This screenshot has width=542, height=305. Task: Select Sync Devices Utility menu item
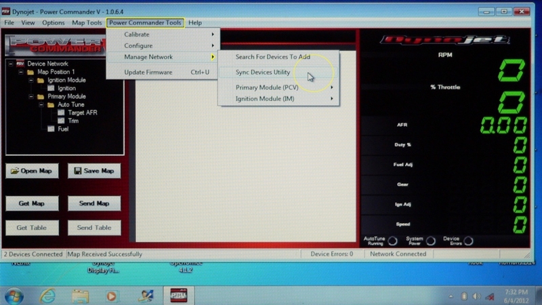(x=262, y=72)
